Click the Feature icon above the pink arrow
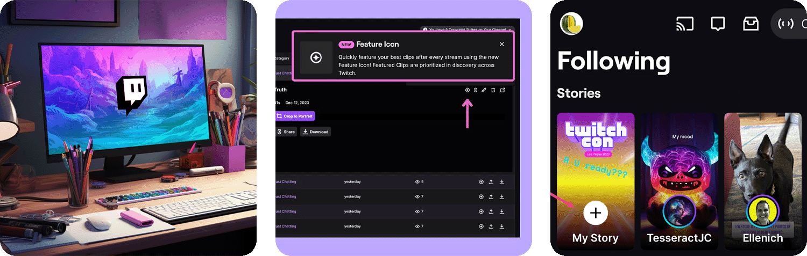 (x=468, y=90)
